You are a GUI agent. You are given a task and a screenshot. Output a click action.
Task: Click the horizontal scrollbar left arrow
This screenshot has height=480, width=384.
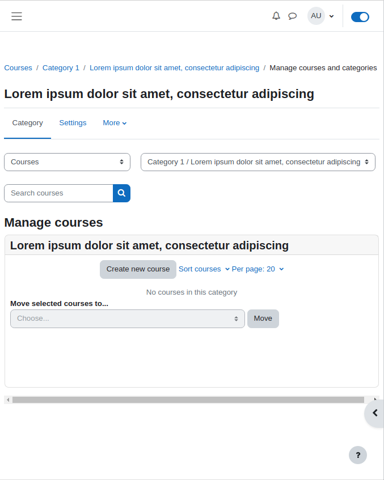tap(8, 400)
